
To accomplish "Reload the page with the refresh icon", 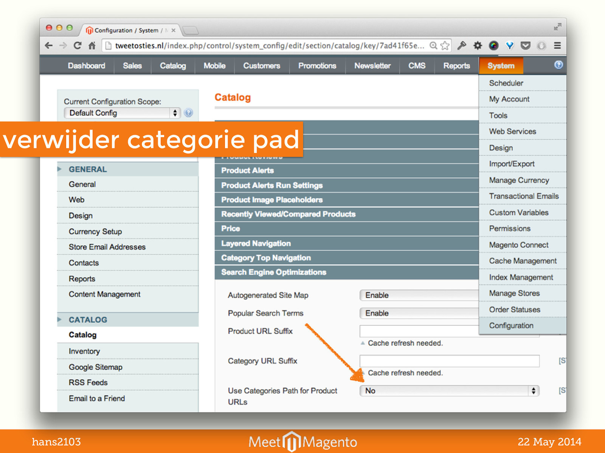I will coord(78,46).
